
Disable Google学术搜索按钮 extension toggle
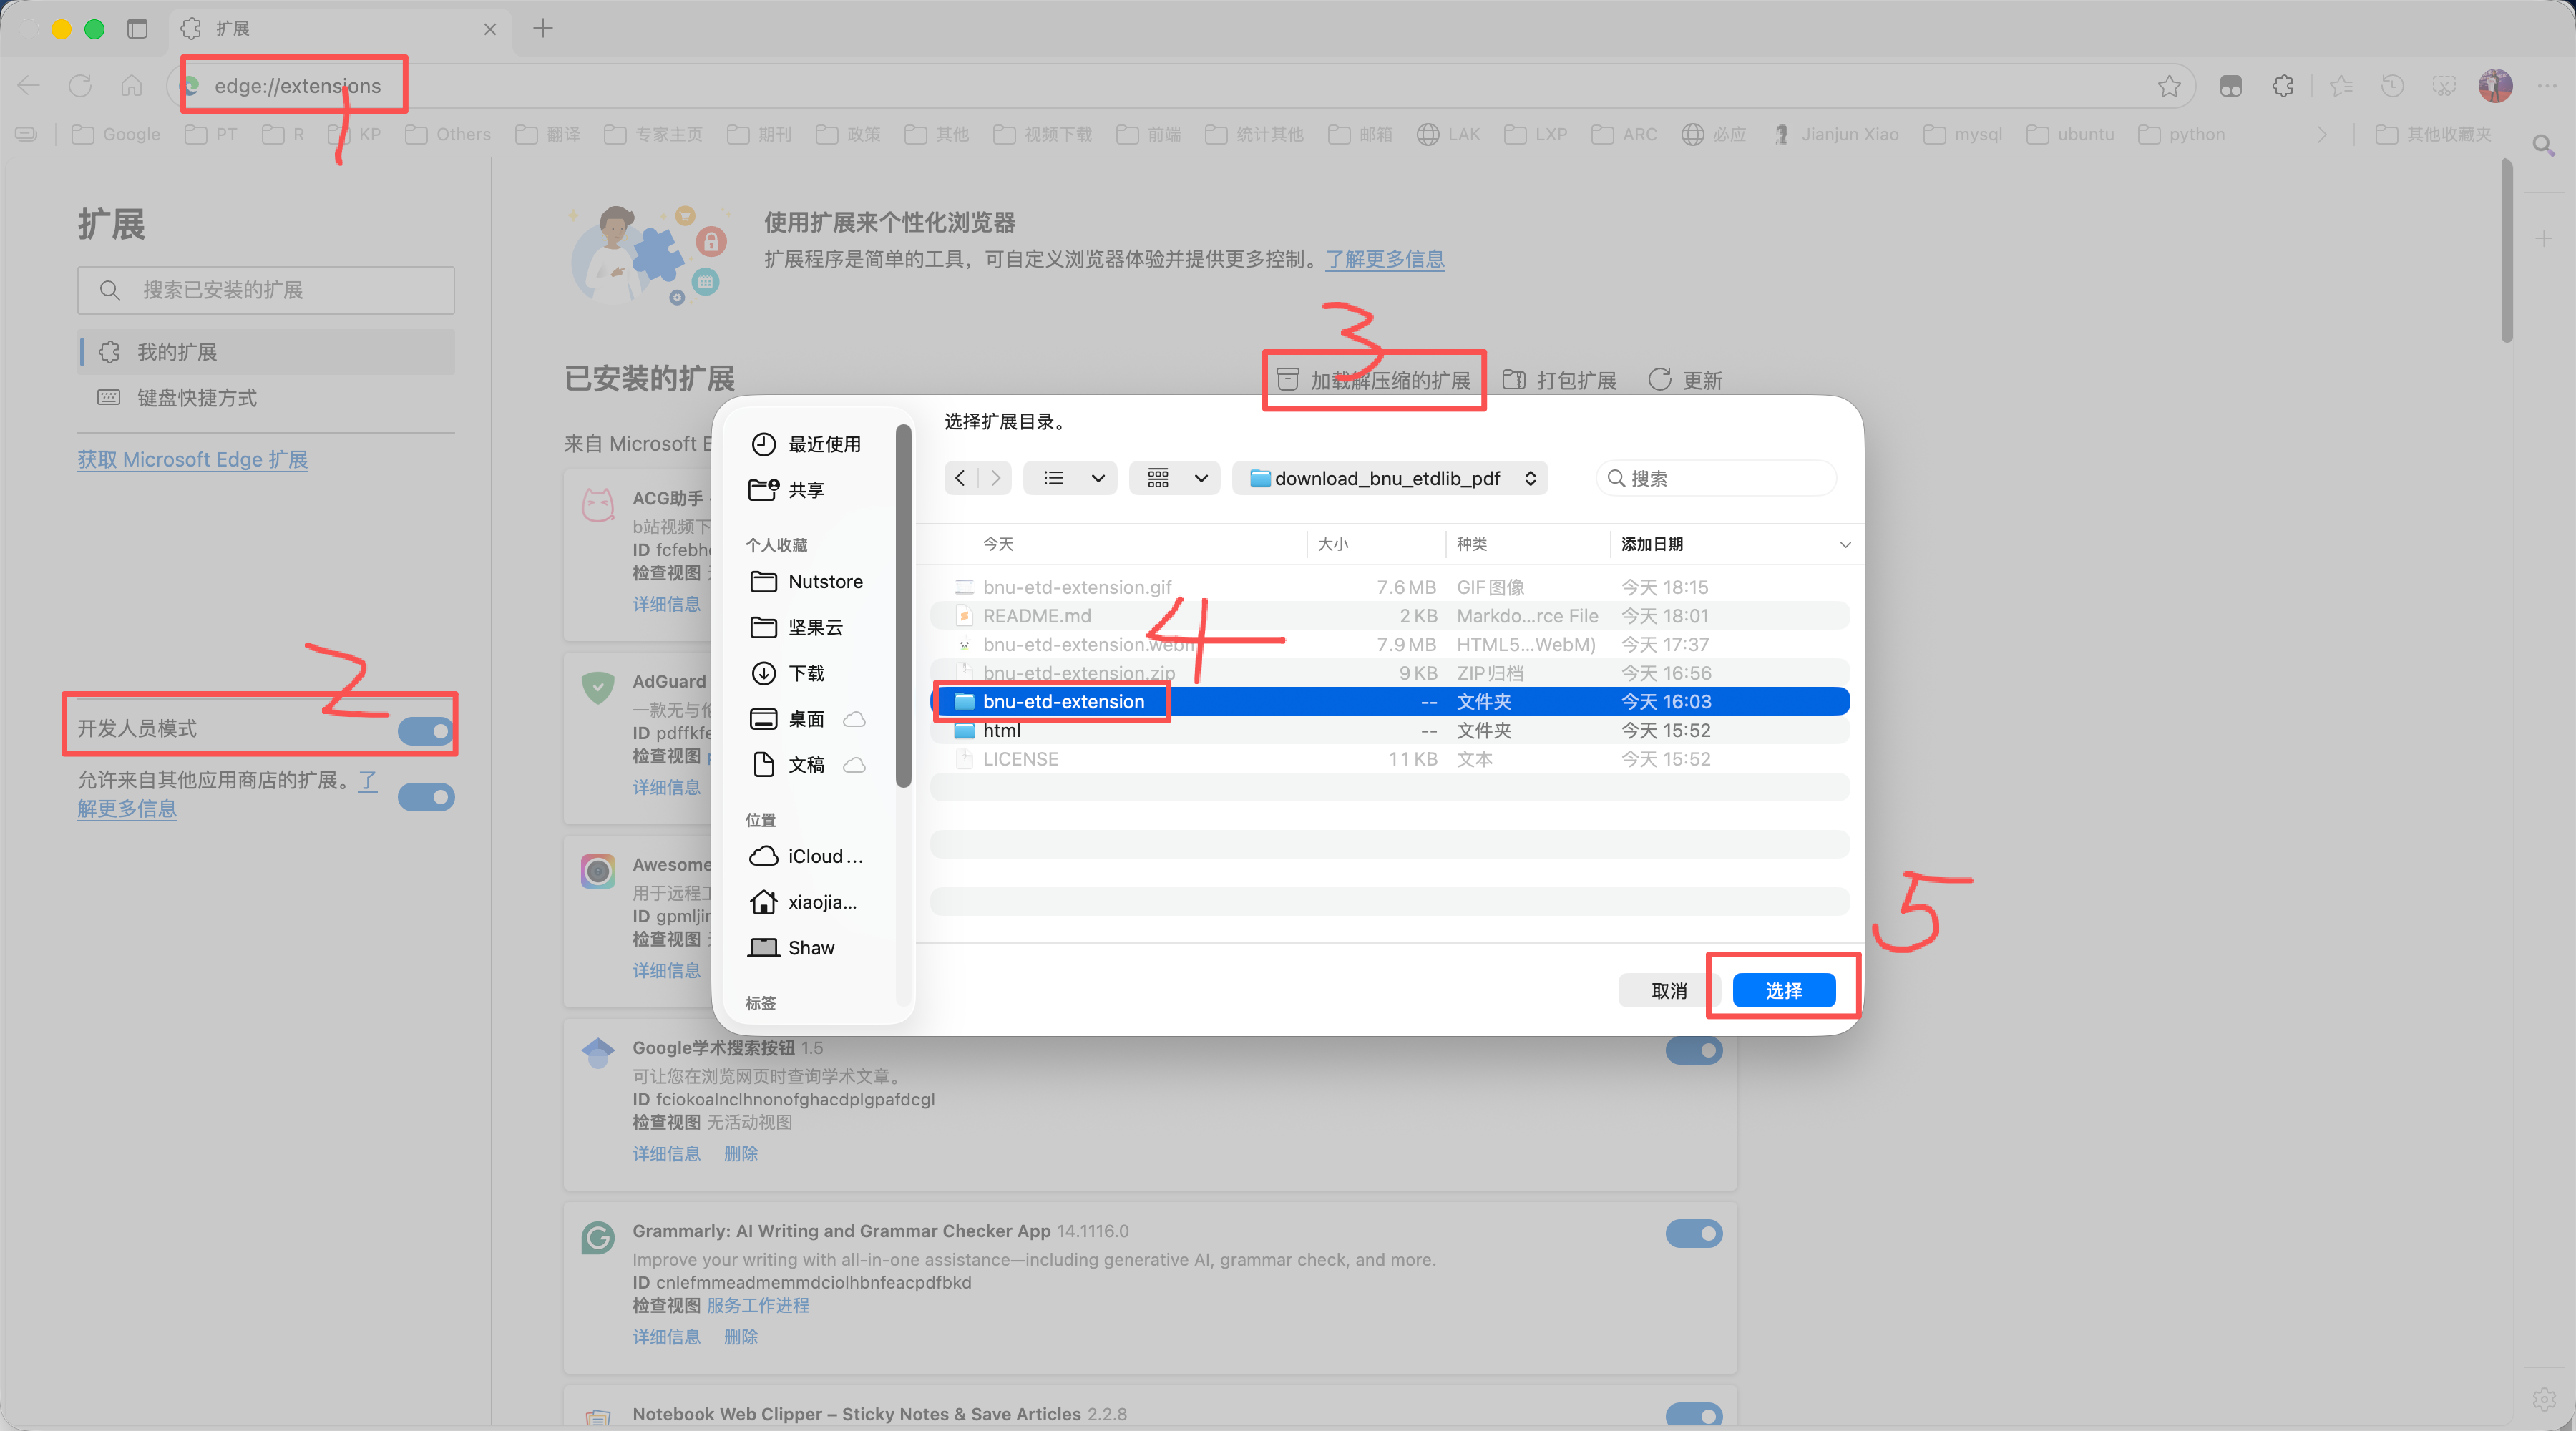coord(1694,1050)
